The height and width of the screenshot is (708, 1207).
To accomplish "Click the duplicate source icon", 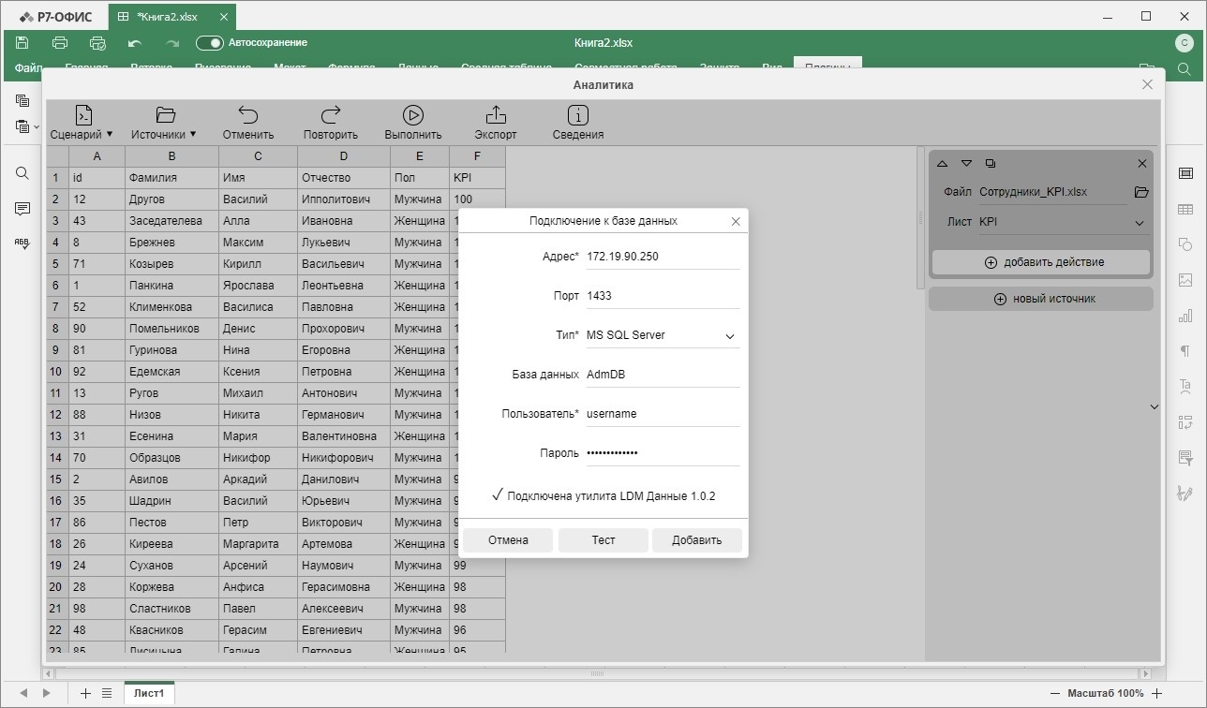I will [991, 163].
